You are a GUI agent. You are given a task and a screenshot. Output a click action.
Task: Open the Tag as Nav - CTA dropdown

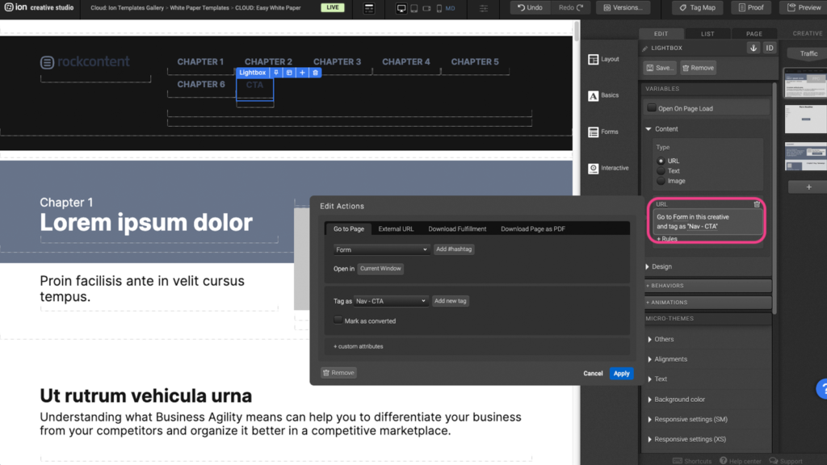(x=391, y=301)
